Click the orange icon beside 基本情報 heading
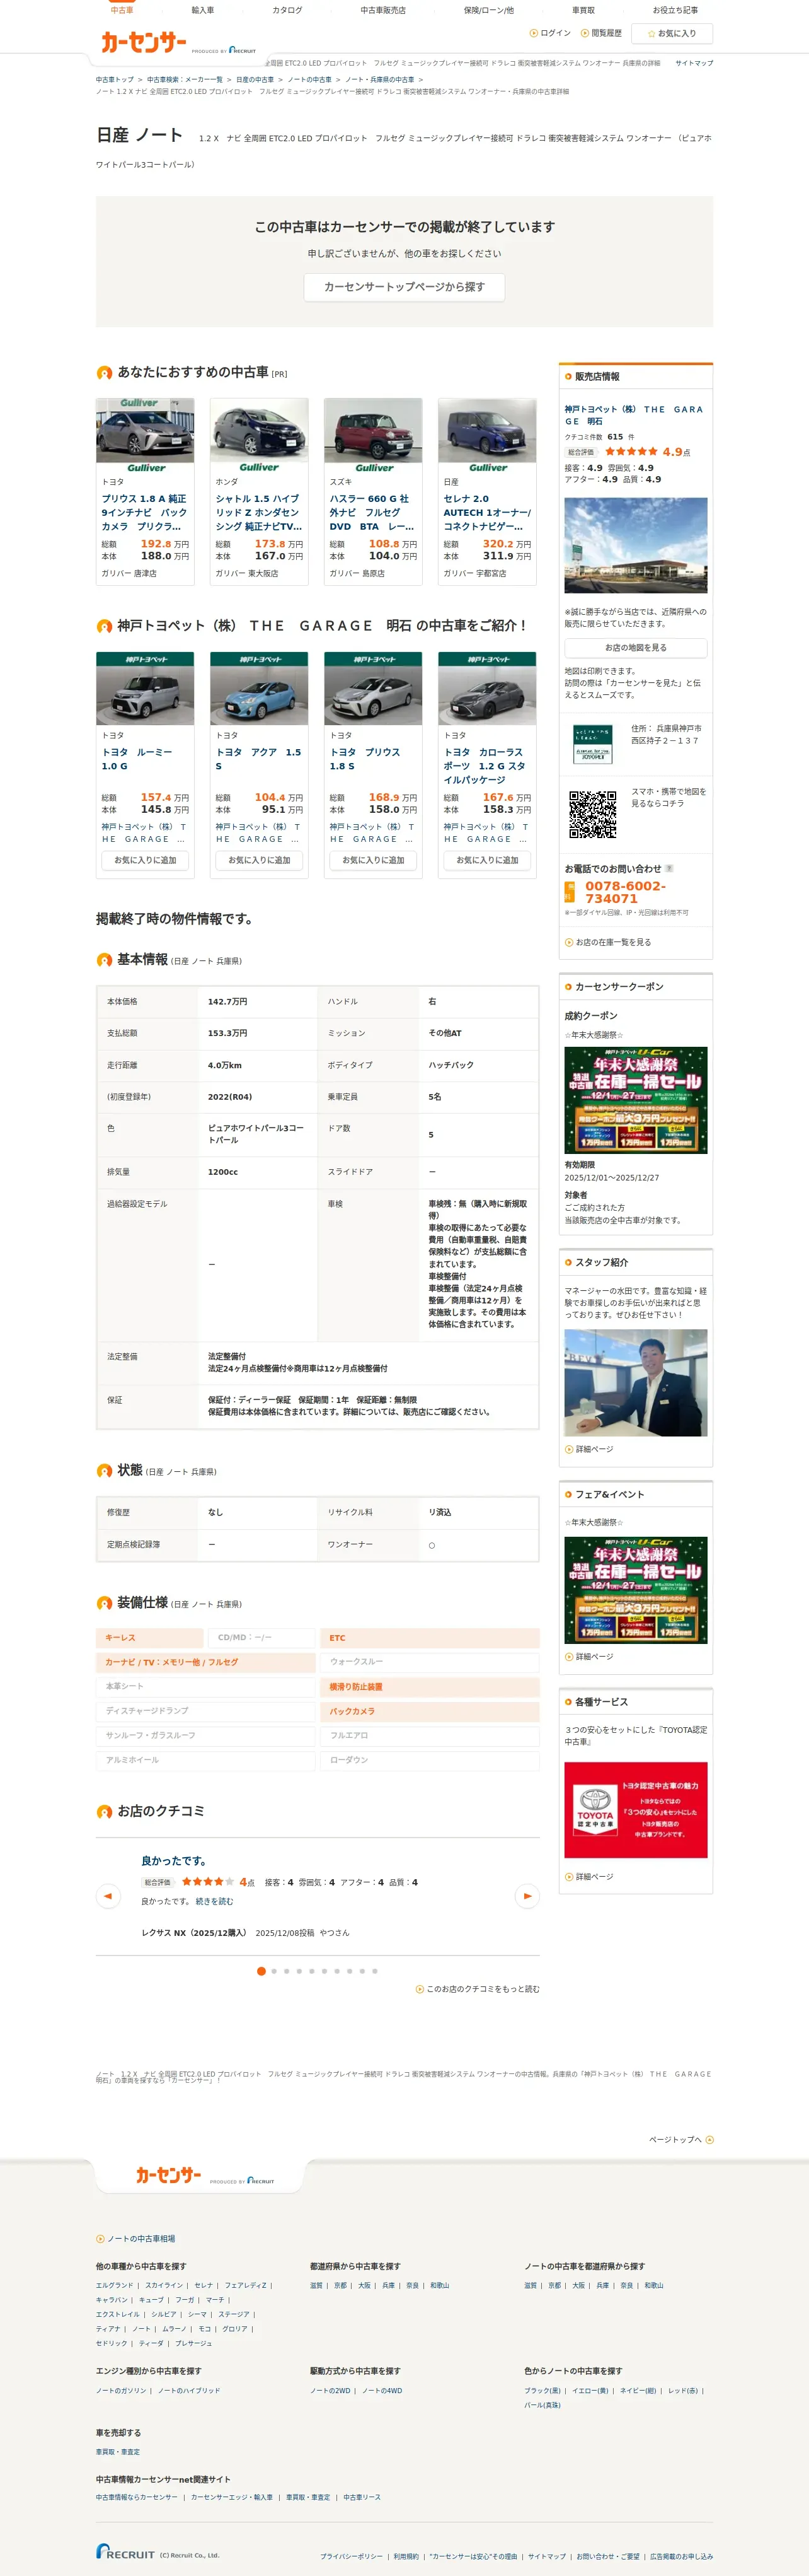809x2576 pixels. (x=104, y=960)
